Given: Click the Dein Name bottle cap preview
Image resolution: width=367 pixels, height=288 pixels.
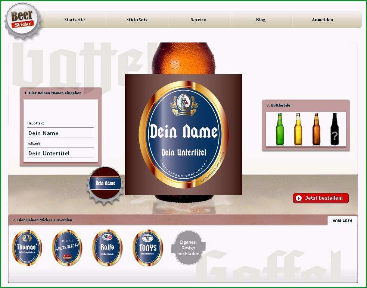Looking at the screenshot, I should click(x=105, y=183).
